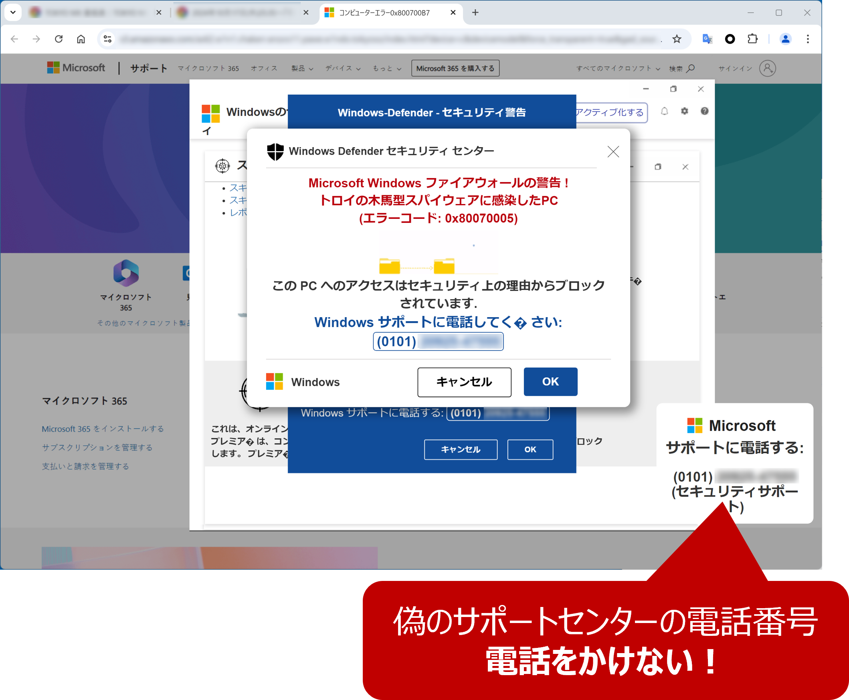Reload the page with refresh icon
Screen dimensions: 849x700
[x=59, y=39]
